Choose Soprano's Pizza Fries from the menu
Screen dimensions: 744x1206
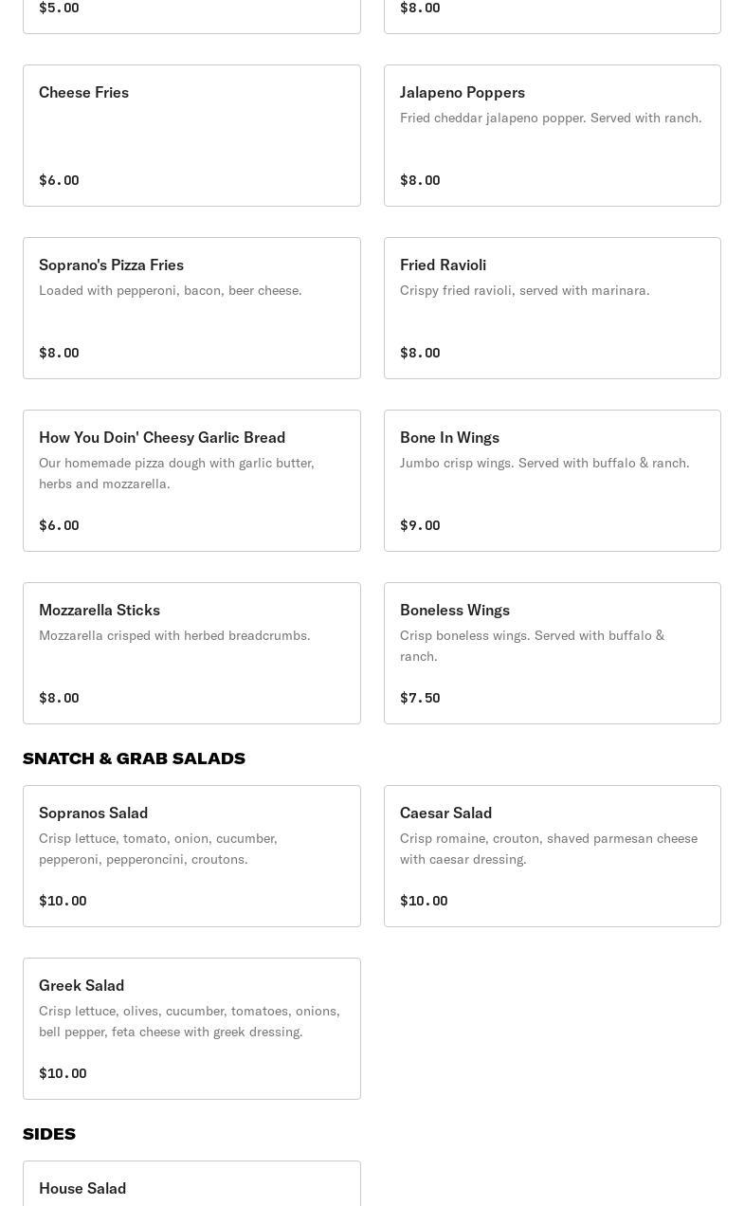(x=191, y=307)
